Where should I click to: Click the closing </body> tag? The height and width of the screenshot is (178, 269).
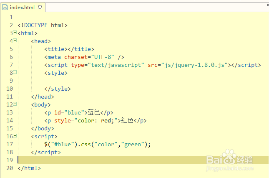pyautogui.click(x=43, y=129)
